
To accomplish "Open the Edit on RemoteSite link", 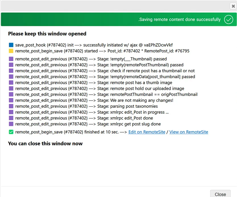I will point(147,132).
